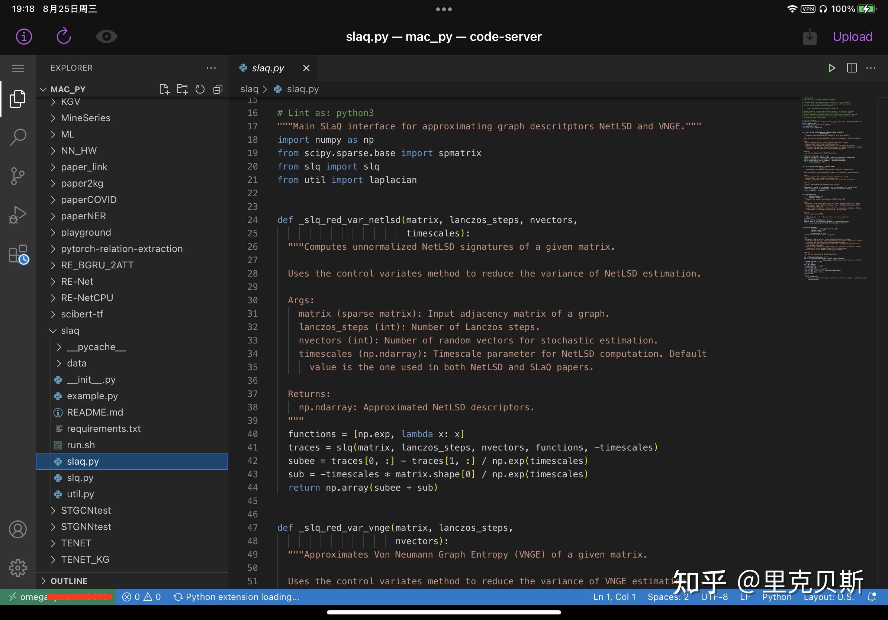Image resolution: width=888 pixels, height=620 pixels.
Task: Select the slaq.py editor tab
Action: coord(268,68)
